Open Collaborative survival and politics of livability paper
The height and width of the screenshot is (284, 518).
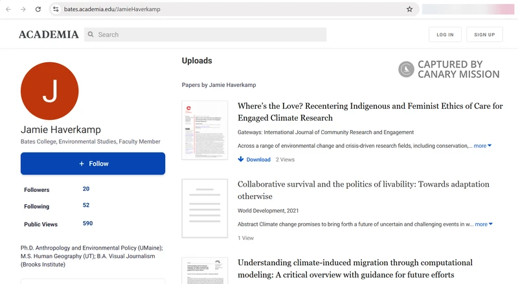coord(363,190)
